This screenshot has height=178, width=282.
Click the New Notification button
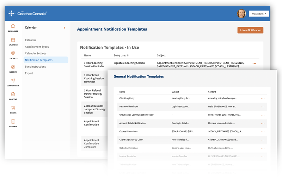click(250, 30)
